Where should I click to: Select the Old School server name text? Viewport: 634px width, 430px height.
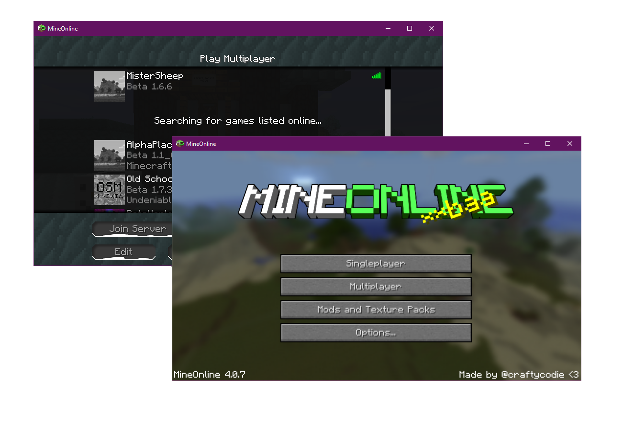(x=149, y=179)
